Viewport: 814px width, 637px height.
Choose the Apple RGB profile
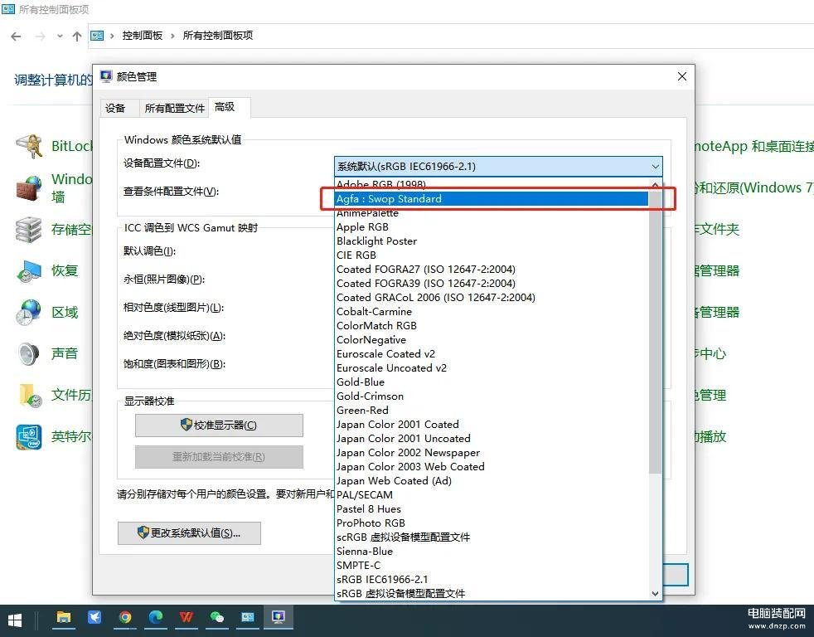(x=492, y=227)
